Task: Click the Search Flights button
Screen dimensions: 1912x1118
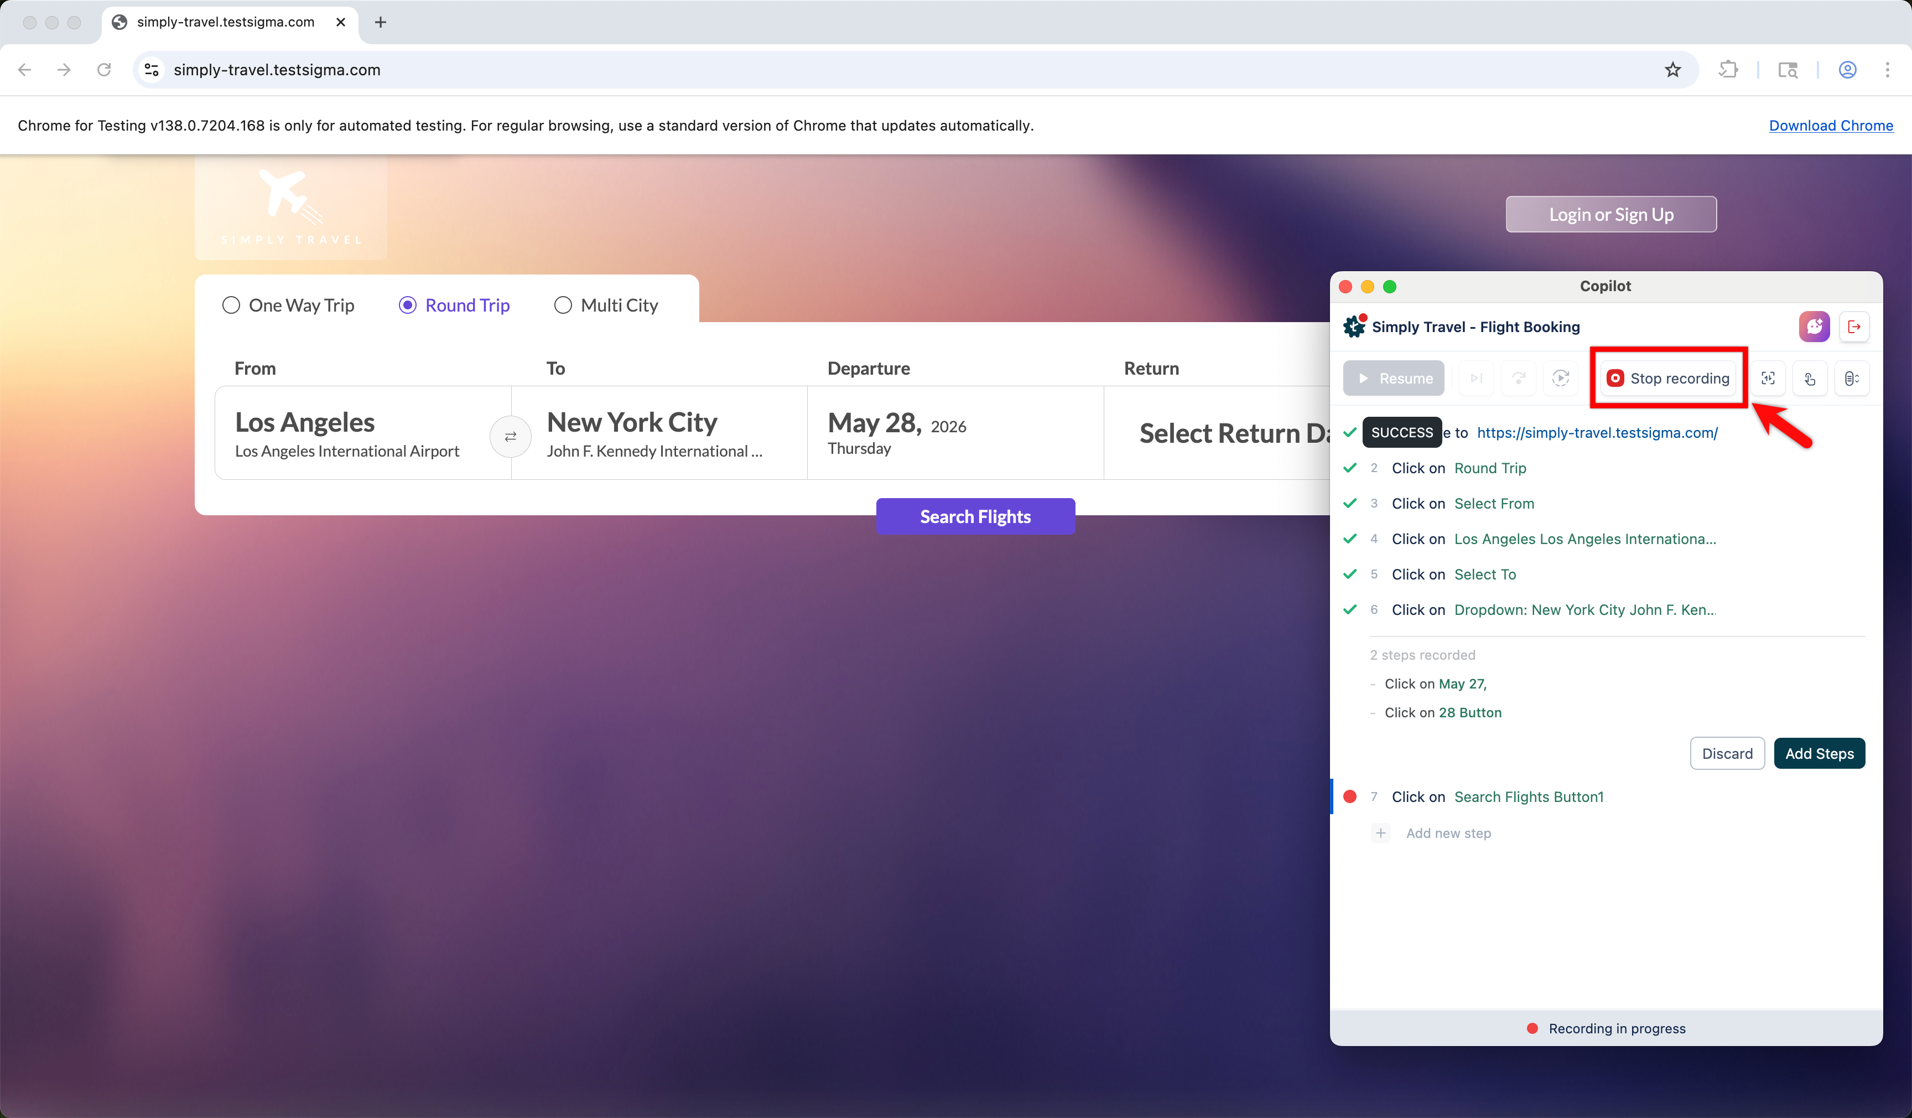Action: tap(976, 516)
